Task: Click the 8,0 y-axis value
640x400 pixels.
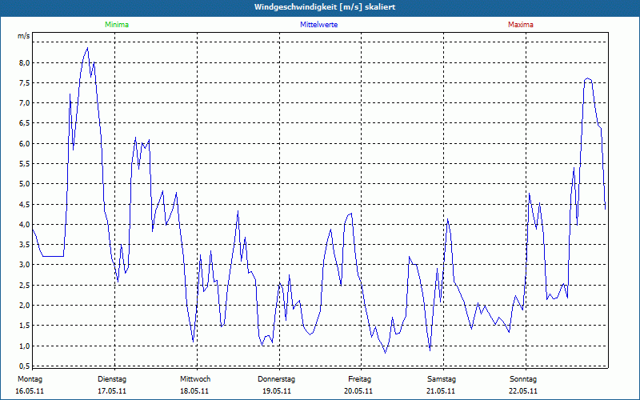Action: coord(25,63)
